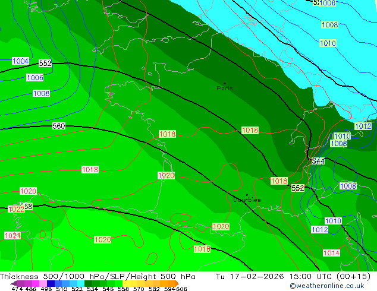Select the 1010 label on the cyan area
This screenshot has width=377, height=291.
click(328, 43)
